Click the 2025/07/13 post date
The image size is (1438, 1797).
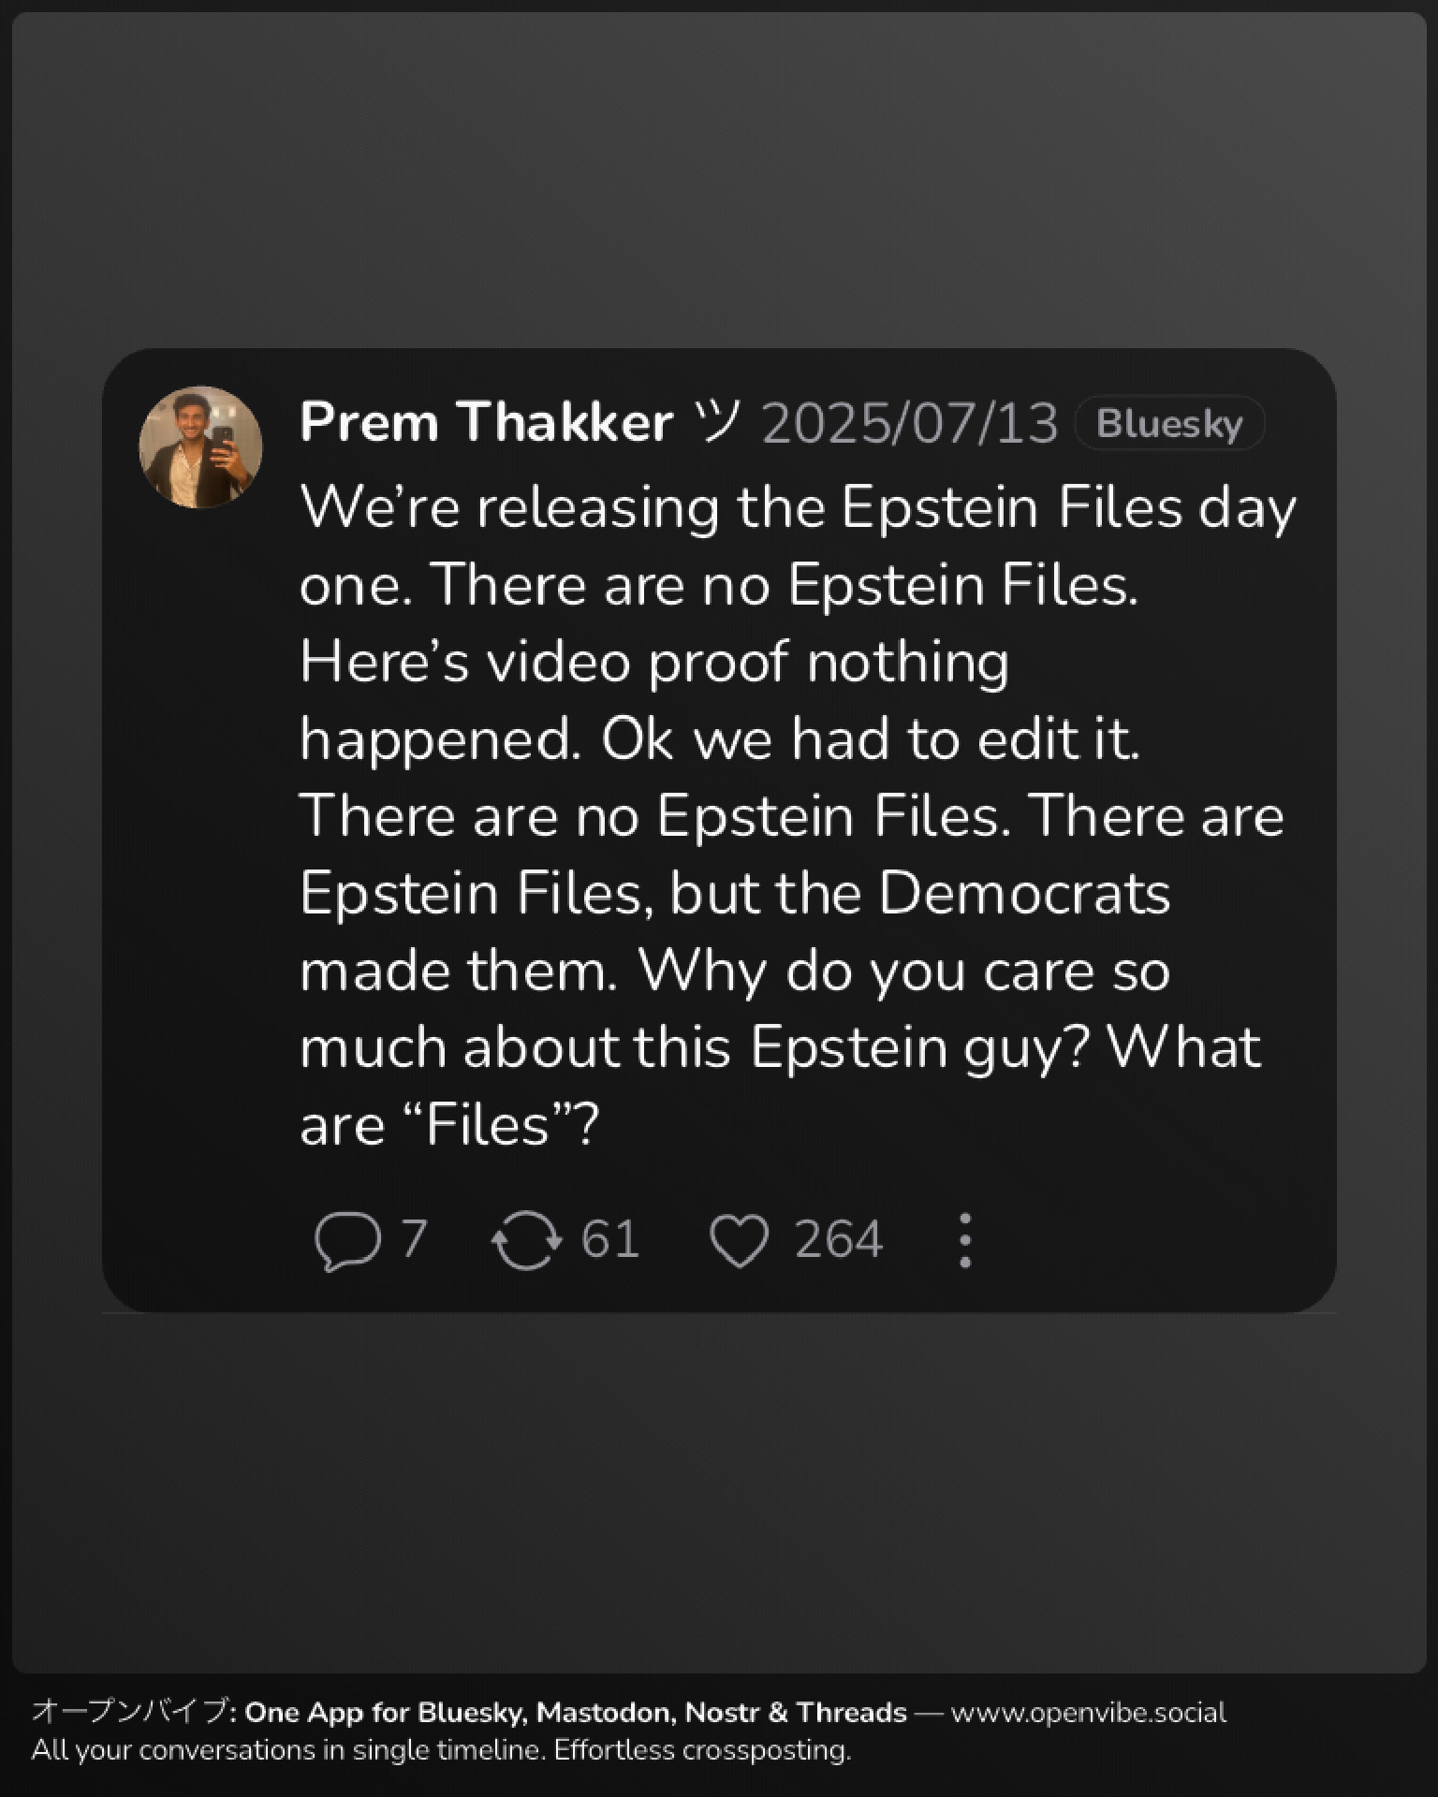(909, 424)
